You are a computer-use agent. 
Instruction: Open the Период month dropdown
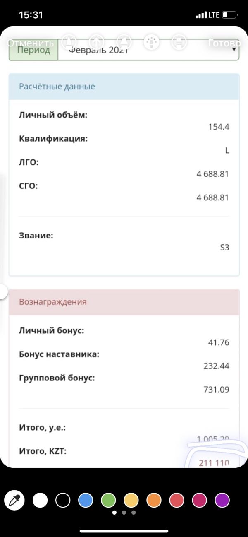(x=148, y=50)
